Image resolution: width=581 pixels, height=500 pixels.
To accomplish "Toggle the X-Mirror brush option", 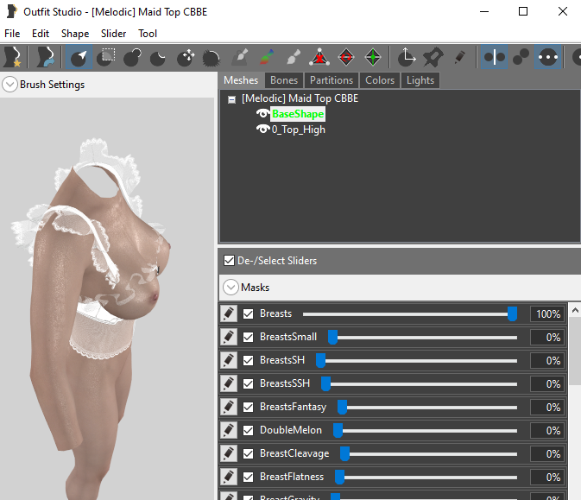I will [x=495, y=57].
